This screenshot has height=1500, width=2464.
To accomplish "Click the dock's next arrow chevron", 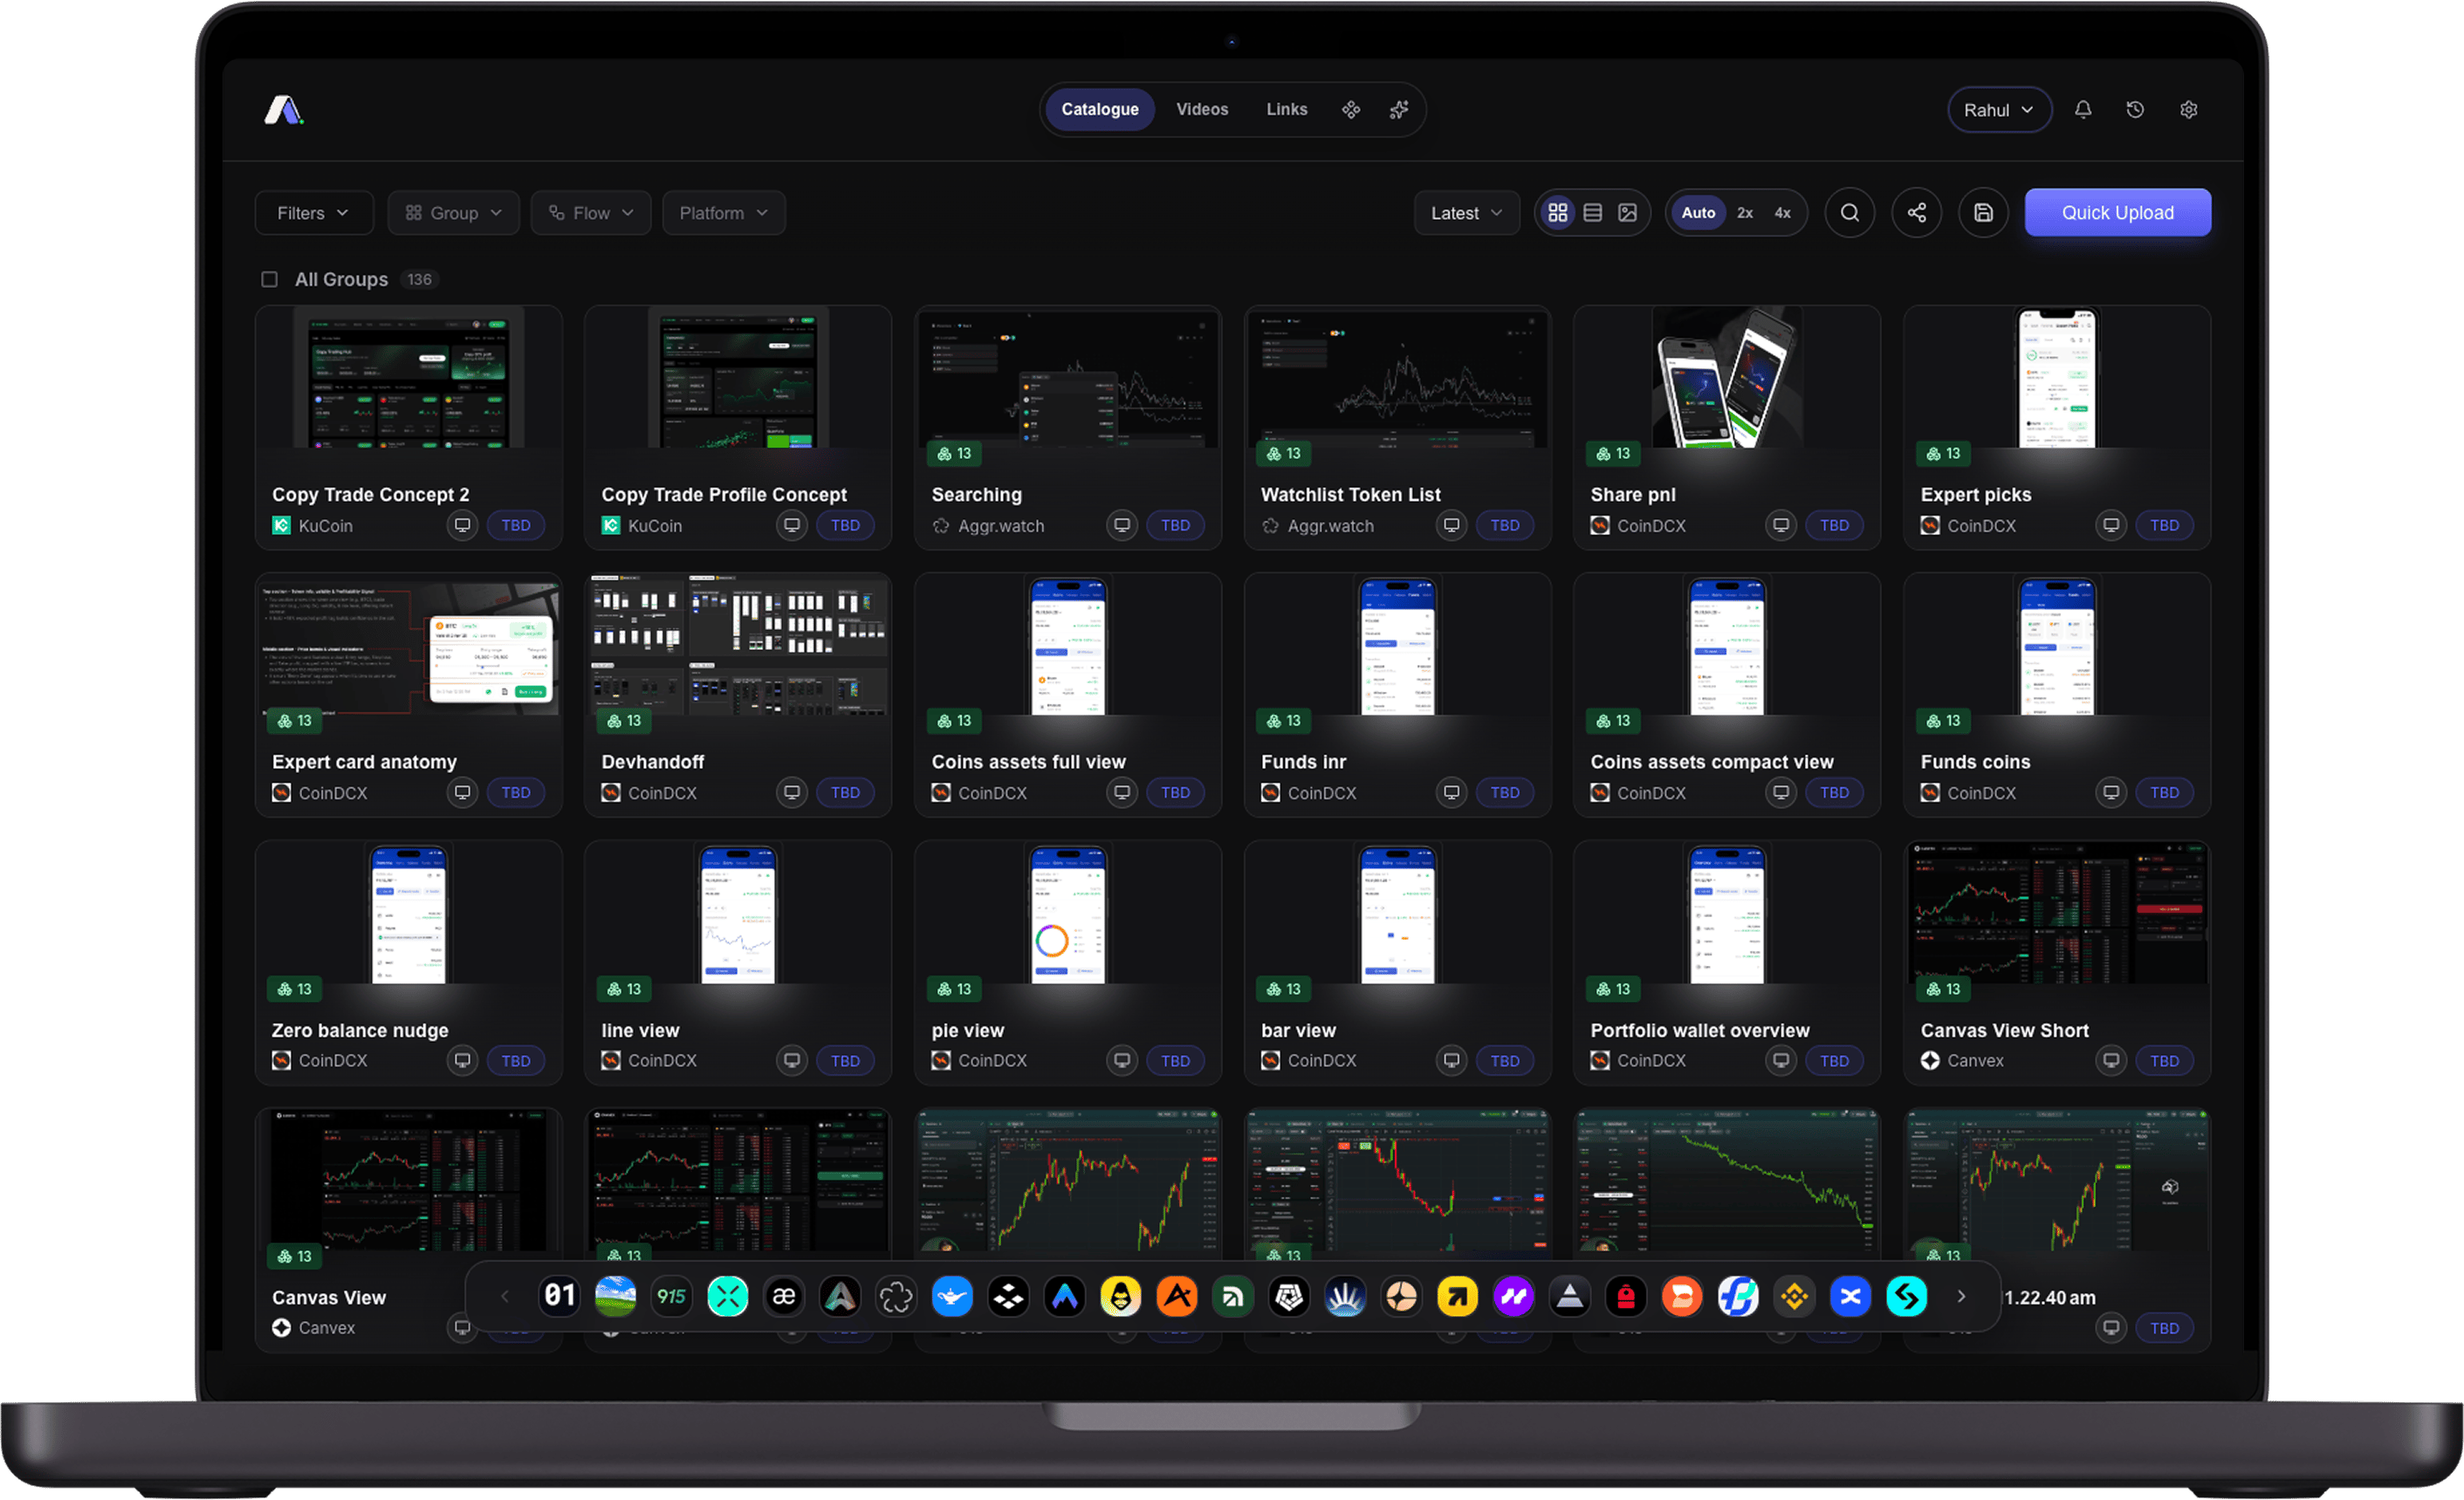I will pos(1961,1296).
